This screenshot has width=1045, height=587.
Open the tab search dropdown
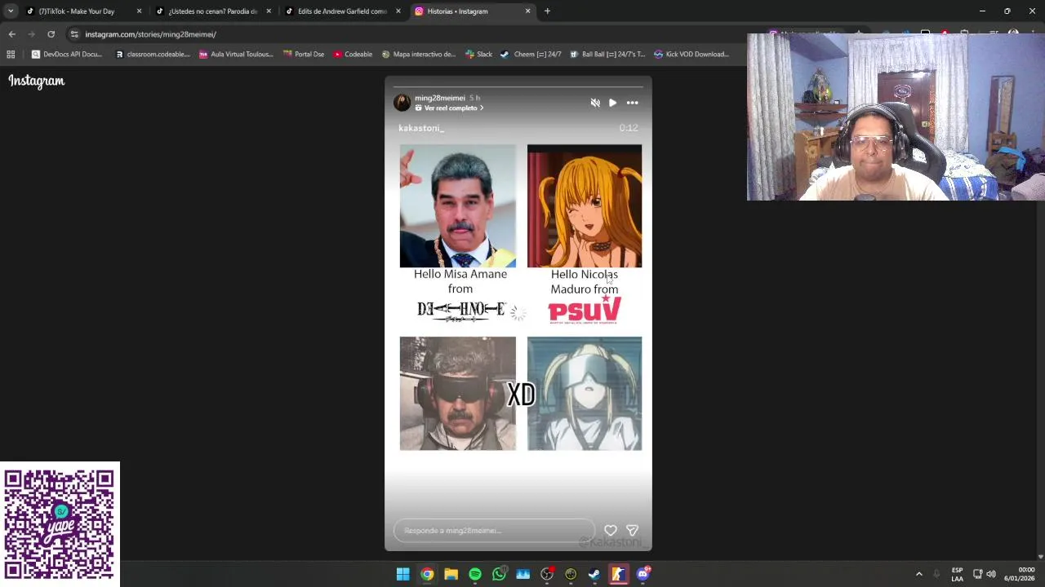click(11, 11)
